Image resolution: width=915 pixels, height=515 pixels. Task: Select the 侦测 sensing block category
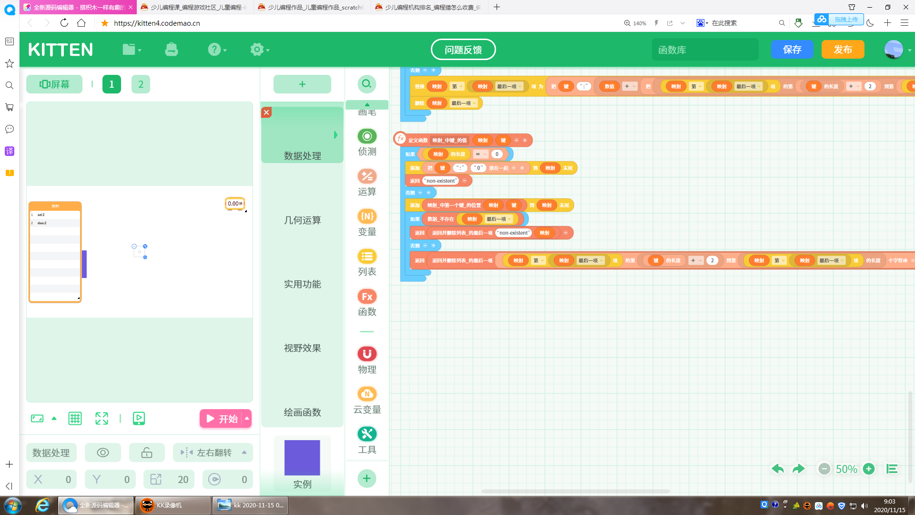point(367,143)
